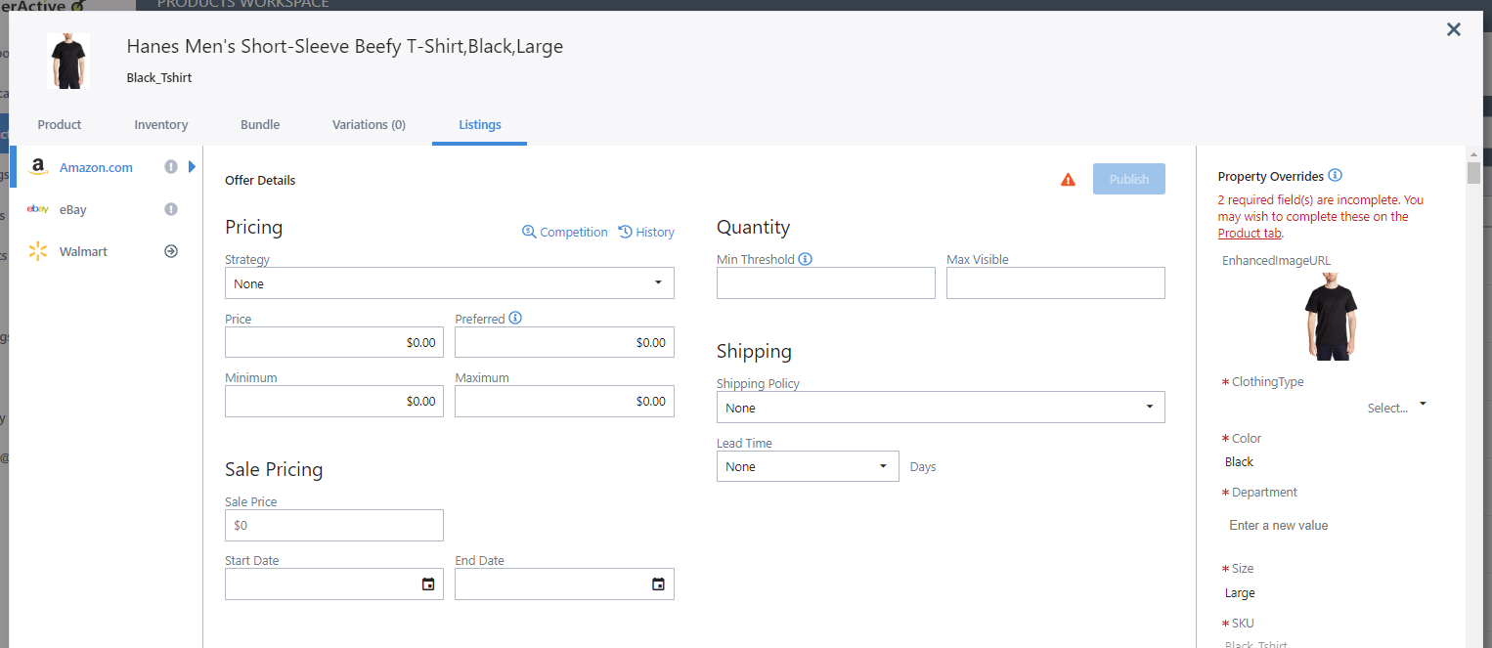Open the Start Date calendar picker
The image size is (1492, 648).
point(428,584)
